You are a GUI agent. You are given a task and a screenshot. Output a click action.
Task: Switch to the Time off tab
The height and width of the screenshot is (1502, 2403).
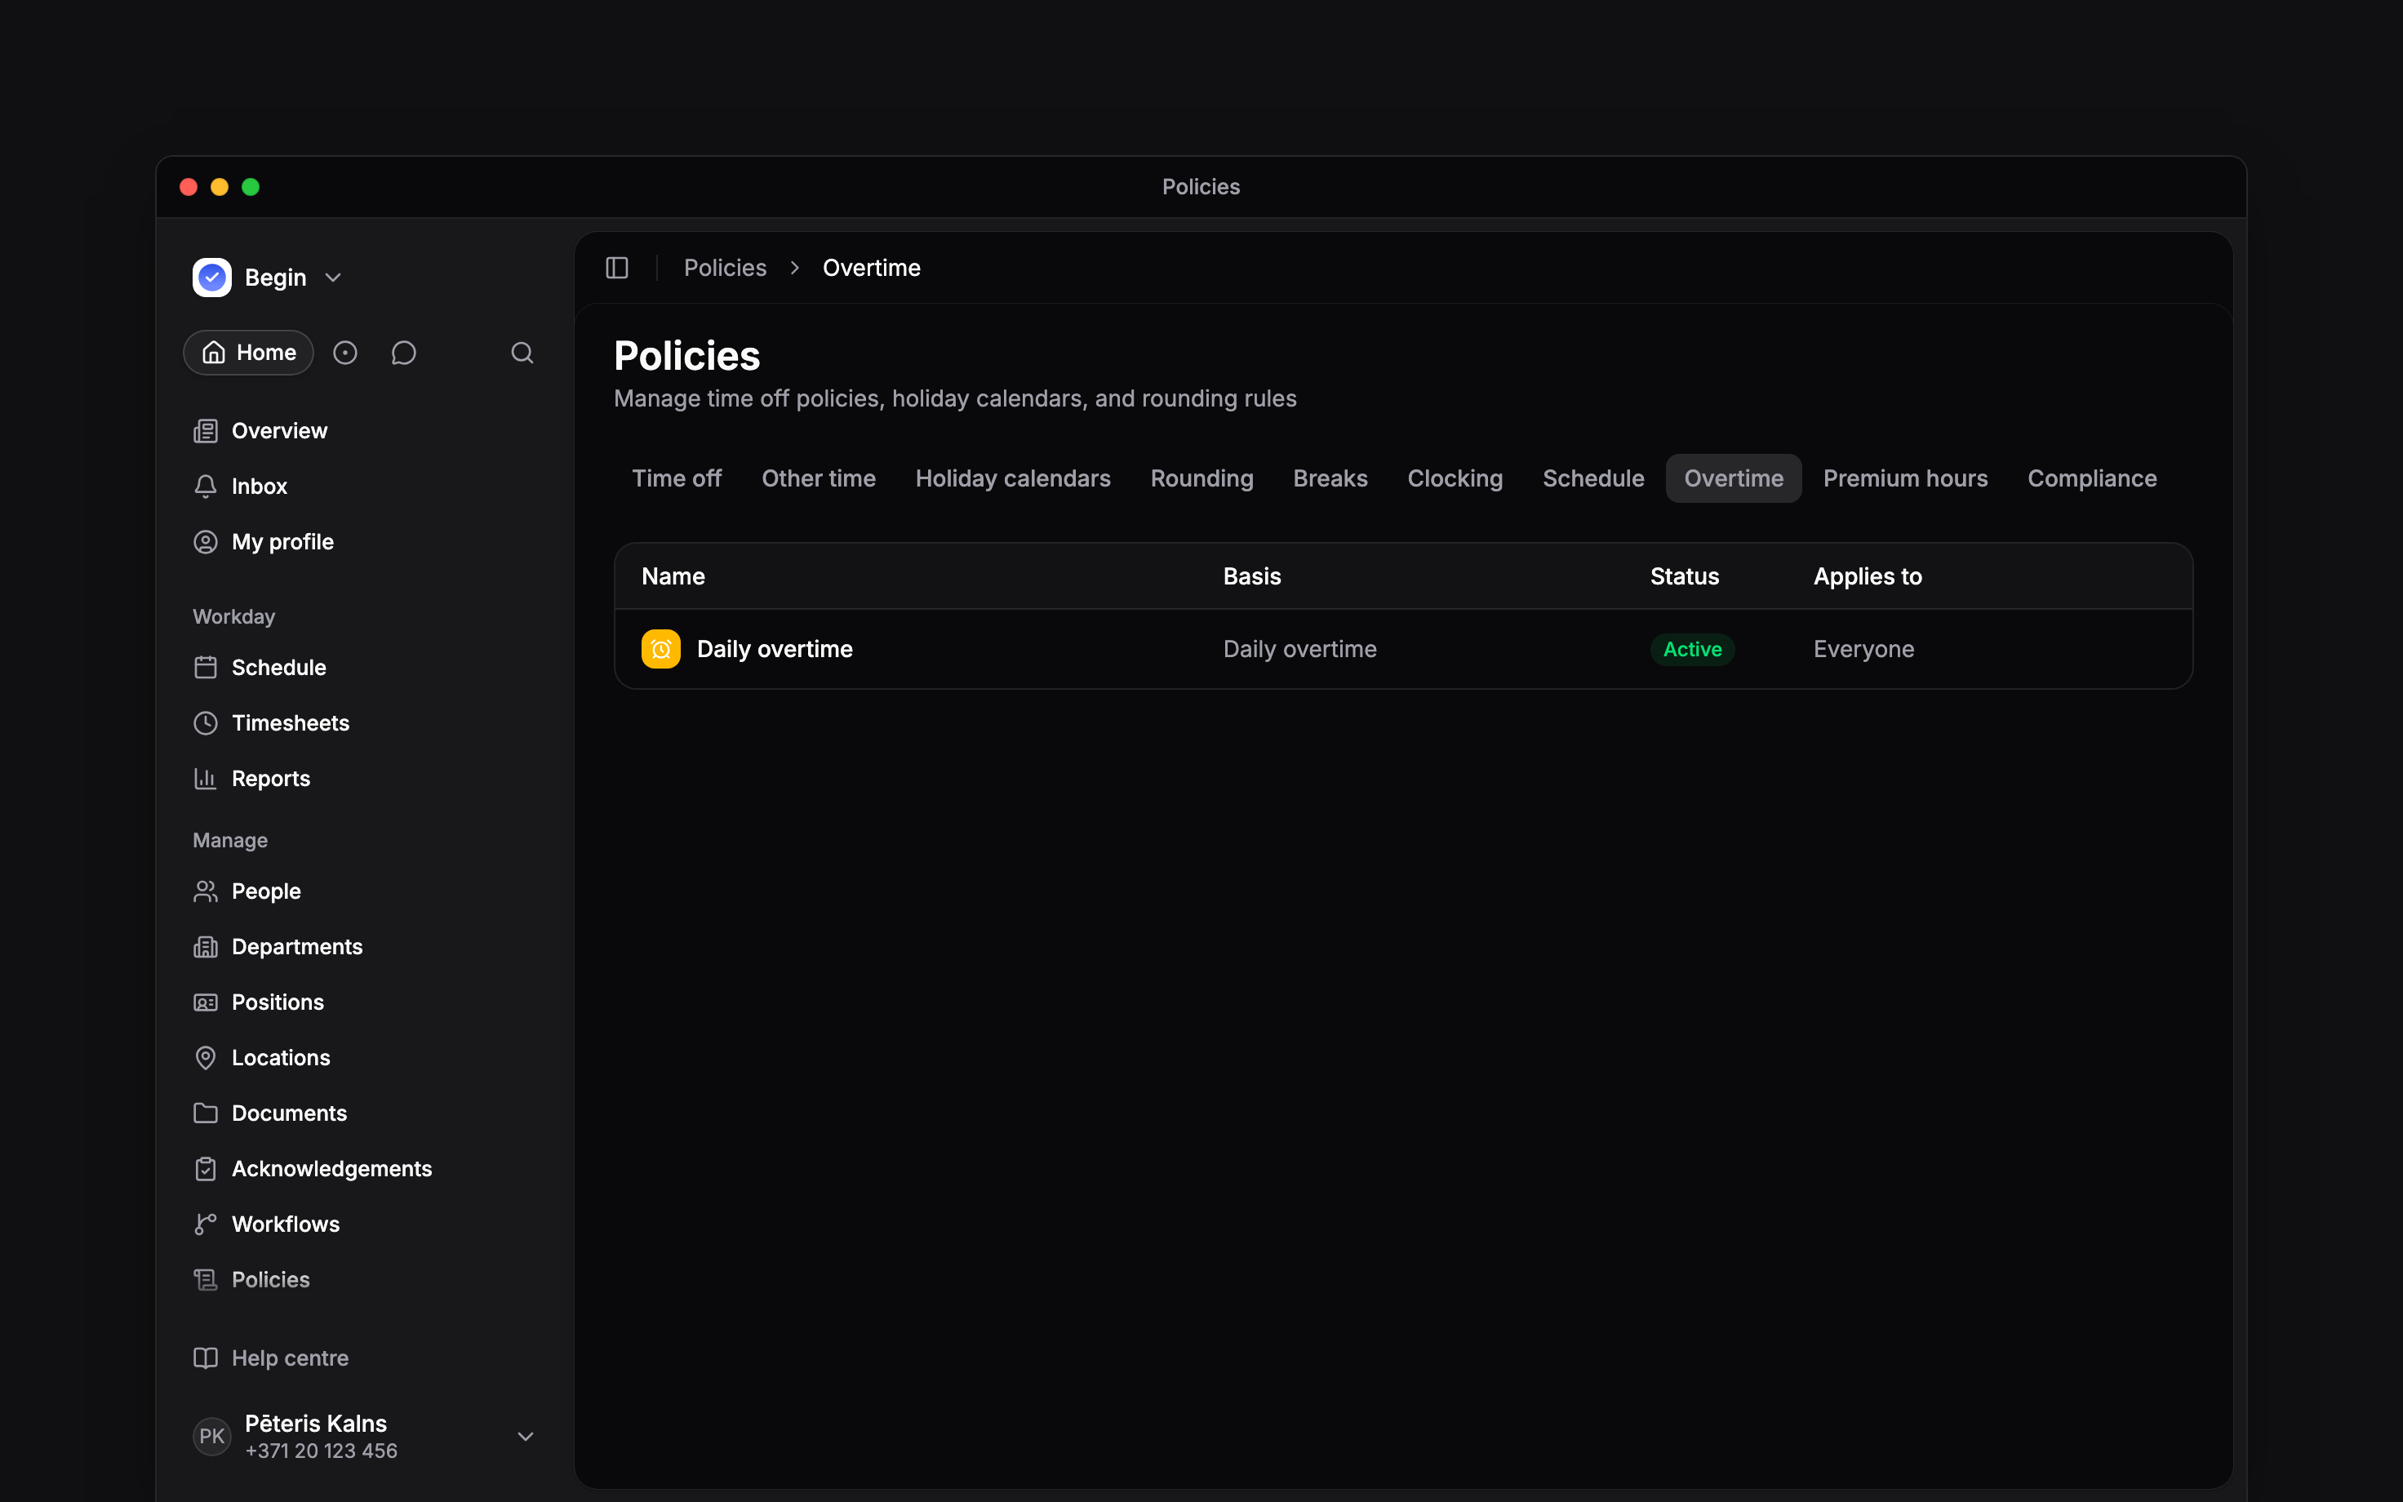point(677,479)
